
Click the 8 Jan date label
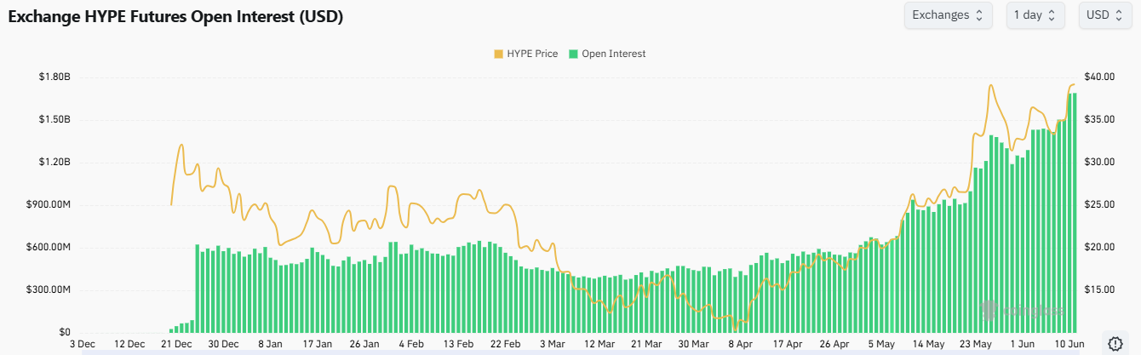pos(270,344)
